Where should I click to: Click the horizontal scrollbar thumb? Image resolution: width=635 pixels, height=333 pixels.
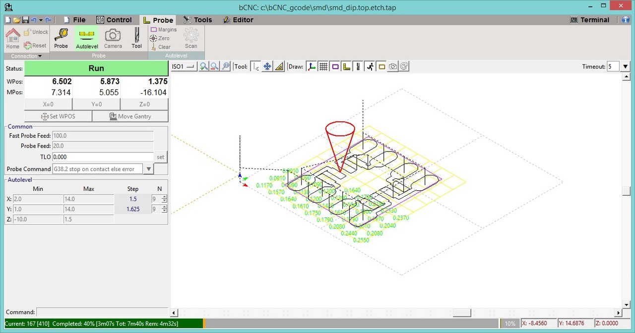click(462, 313)
